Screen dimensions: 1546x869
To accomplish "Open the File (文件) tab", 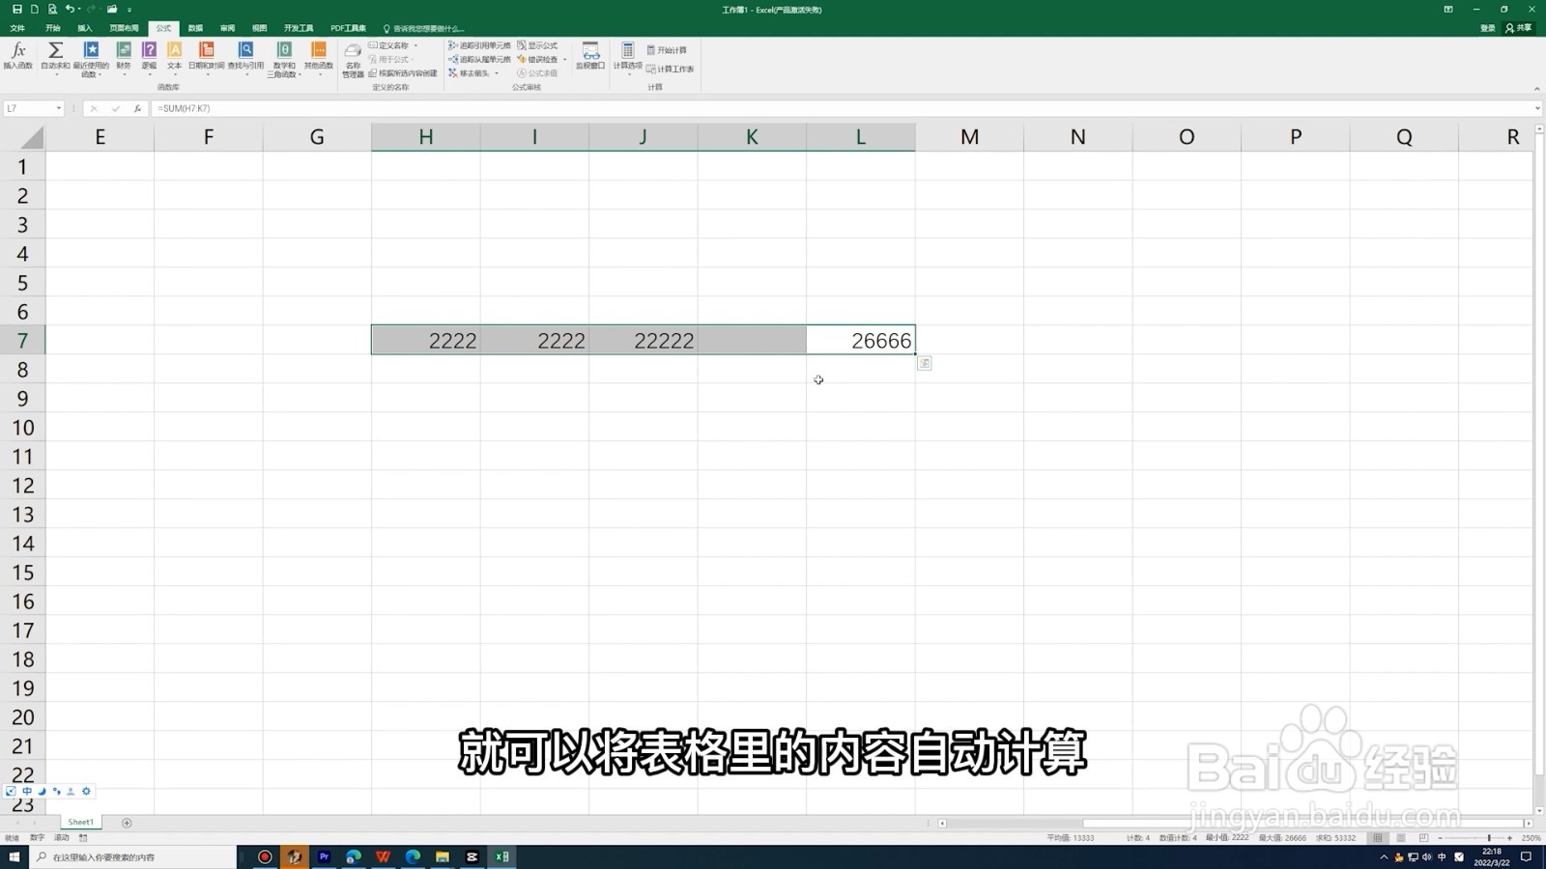I will pos(17,28).
